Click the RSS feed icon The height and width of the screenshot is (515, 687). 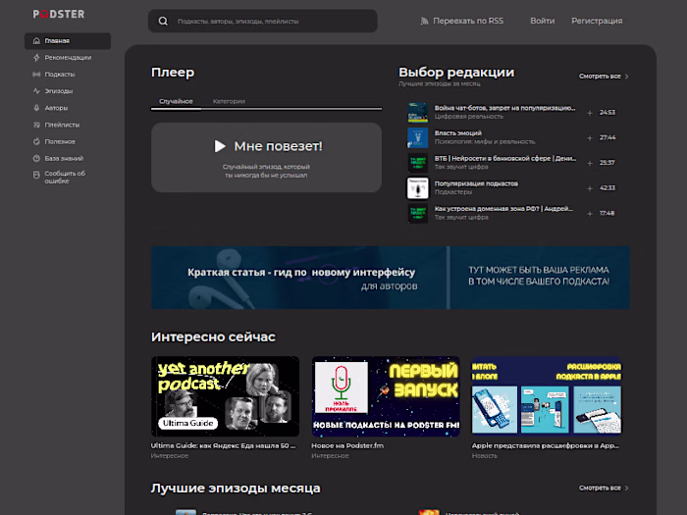point(424,21)
